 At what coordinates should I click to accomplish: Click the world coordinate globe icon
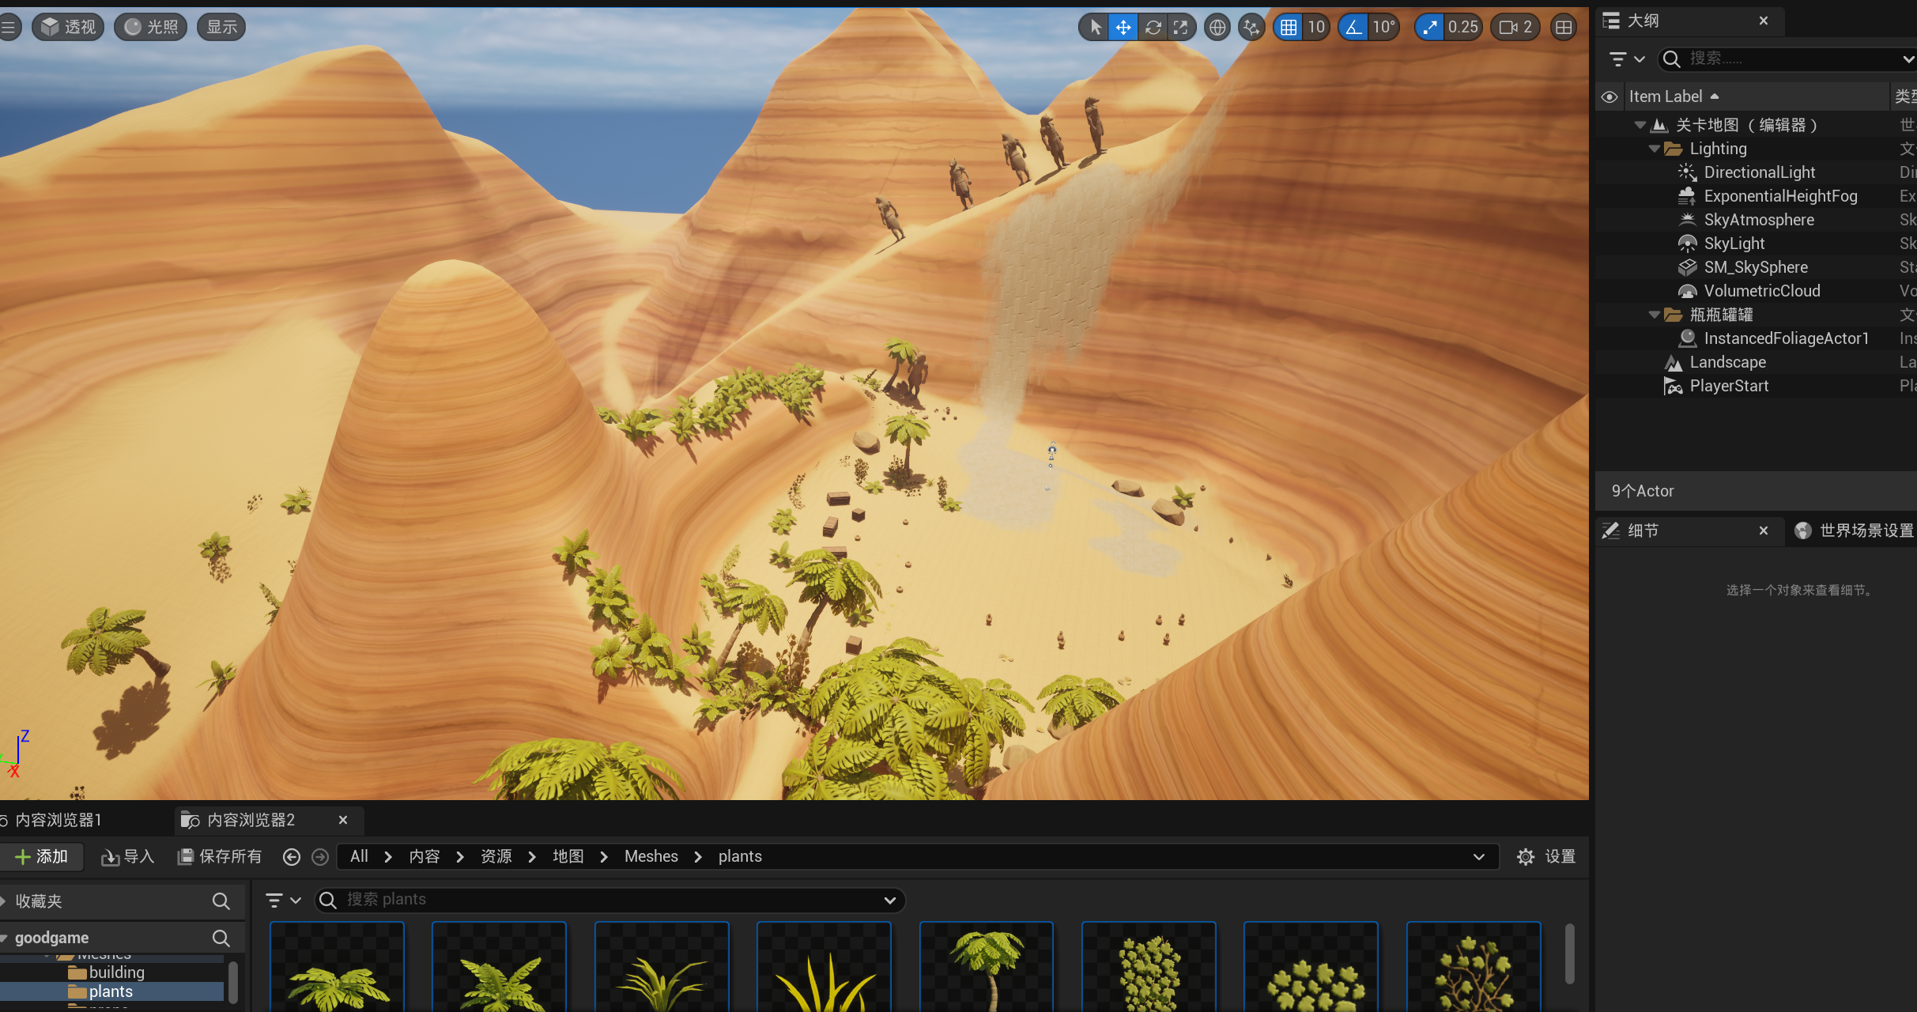1217,28
